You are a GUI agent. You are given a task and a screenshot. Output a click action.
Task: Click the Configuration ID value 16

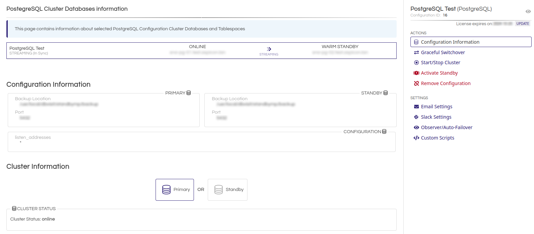pyautogui.click(x=445, y=15)
